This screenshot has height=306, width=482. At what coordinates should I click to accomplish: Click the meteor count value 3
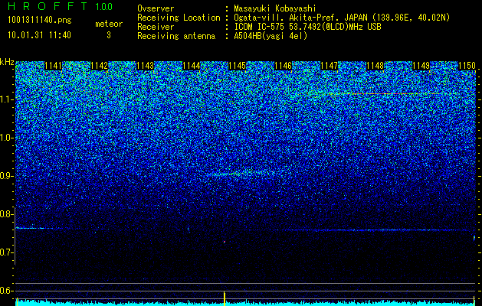pos(109,35)
